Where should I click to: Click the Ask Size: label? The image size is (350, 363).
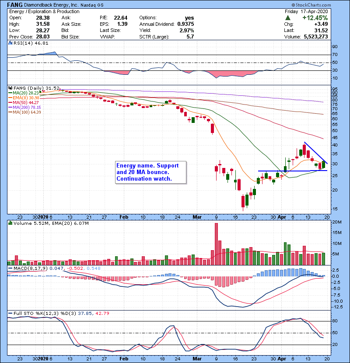coord(71,24)
